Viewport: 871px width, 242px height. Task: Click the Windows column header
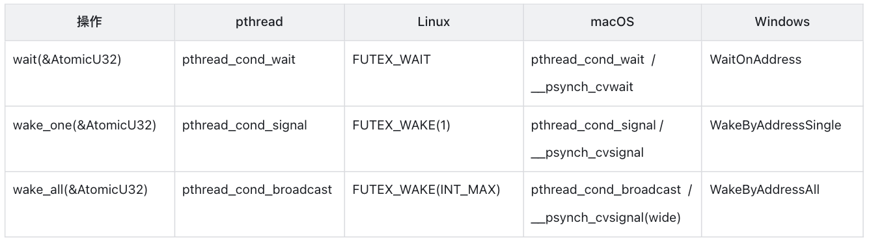pyautogui.click(x=782, y=21)
